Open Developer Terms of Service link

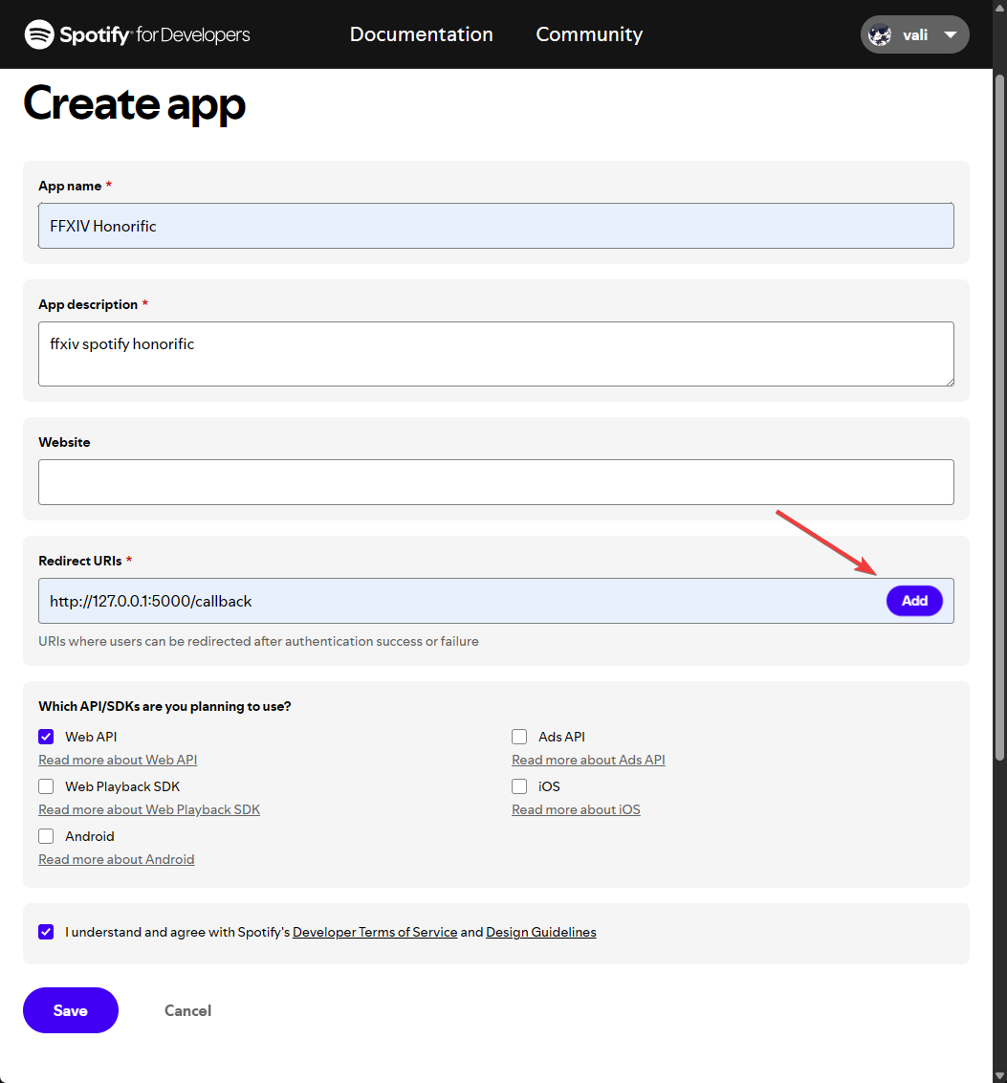[x=375, y=932]
